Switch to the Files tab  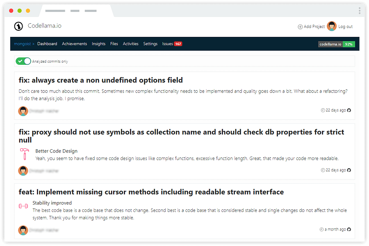(x=114, y=44)
